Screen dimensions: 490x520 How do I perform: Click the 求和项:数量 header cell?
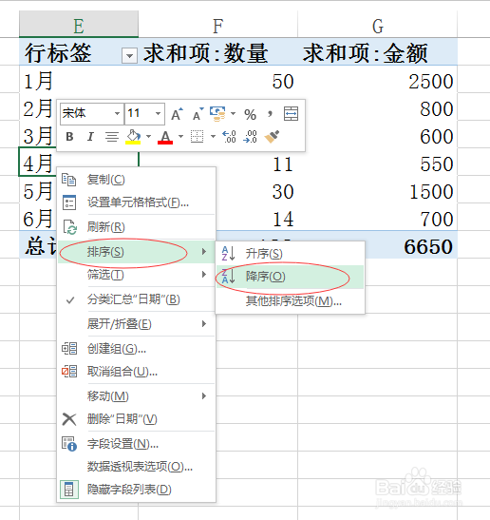(x=218, y=51)
